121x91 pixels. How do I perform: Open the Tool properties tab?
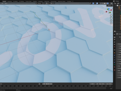click(x=114, y=34)
